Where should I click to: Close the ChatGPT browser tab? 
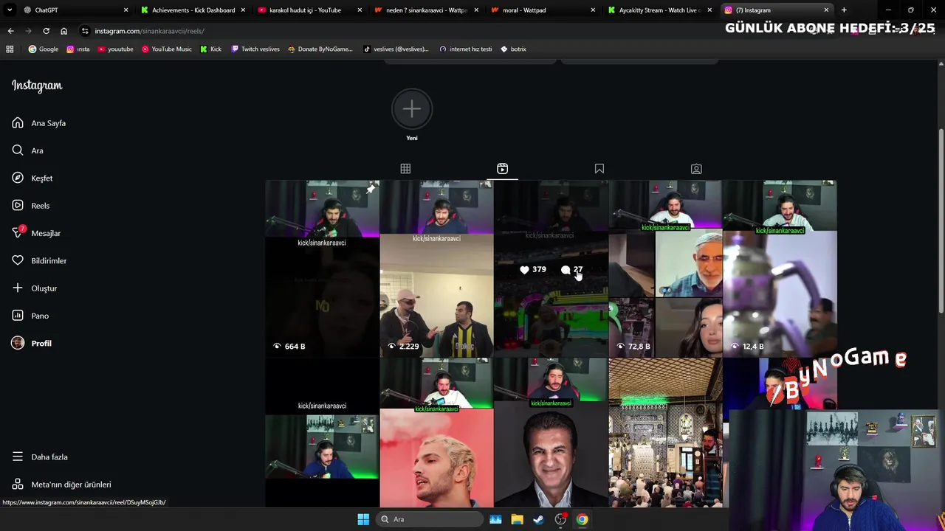(126, 10)
